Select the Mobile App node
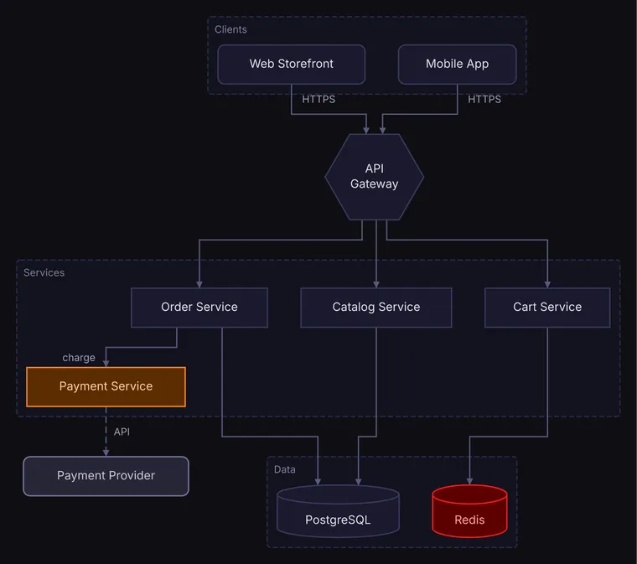Image resolution: width=637 pixels, height=564 pixels. pyautogui.click(x=457, y=65)
